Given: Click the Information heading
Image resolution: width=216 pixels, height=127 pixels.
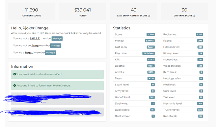Looking at the screenshot, I should 22,66.
